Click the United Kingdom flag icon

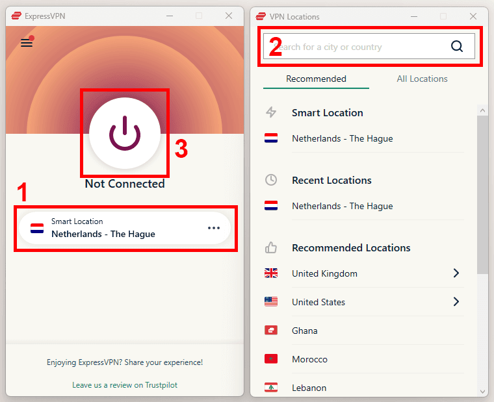coord(271,273)
